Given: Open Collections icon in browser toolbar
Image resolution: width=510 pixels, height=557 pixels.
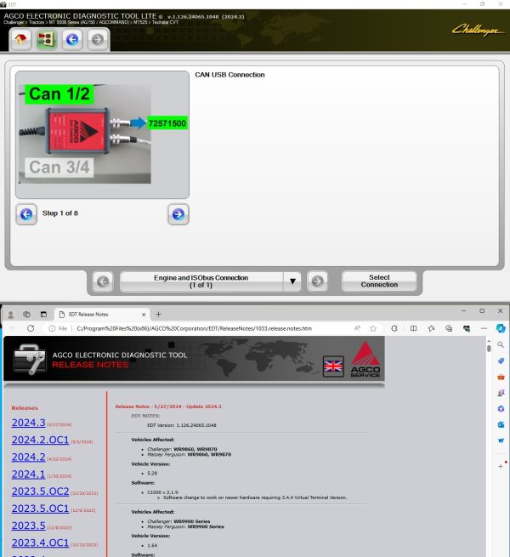Looking at the screenshot, I should [x=449, y=328].
